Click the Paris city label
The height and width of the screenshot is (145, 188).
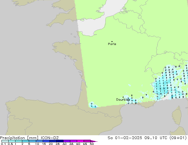pyautogui.click(x=112, y=44)
